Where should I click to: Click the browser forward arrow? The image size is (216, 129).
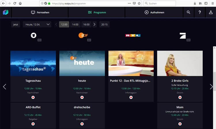click(9, 3)
